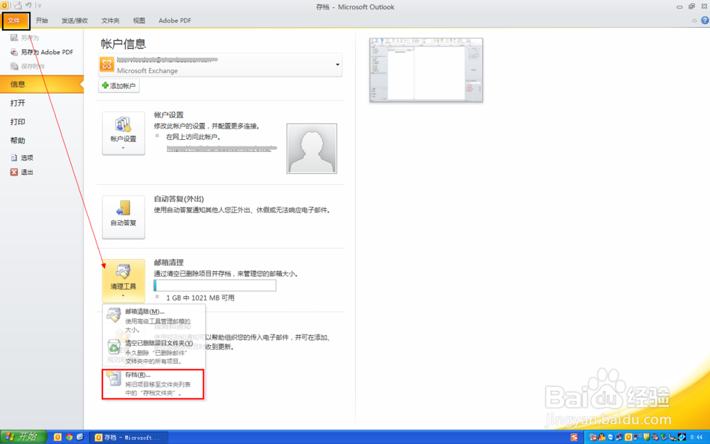Launch Chrome from quick launch bar
This screenshot has height=444, width=710.
(70, 437)
